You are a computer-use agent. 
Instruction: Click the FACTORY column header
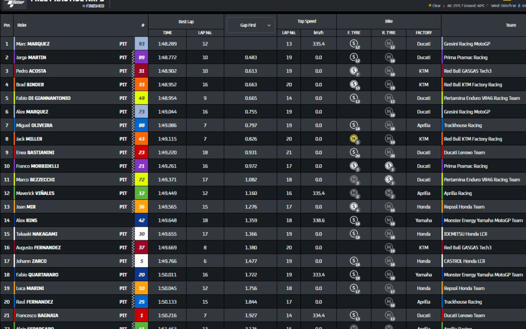(x=424, y=33)
